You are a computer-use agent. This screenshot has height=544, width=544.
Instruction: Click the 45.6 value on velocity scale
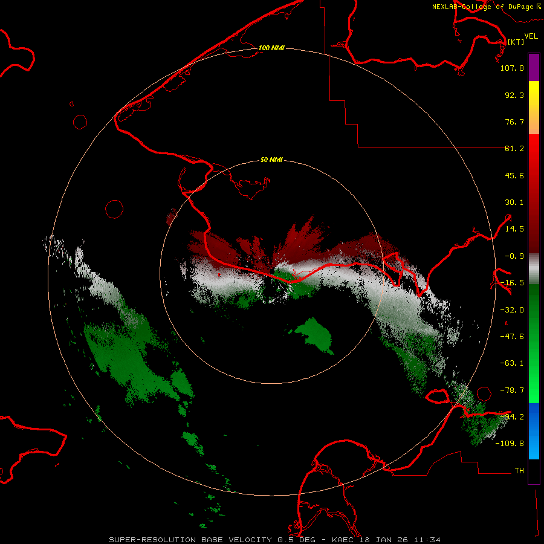(x=514, y=175)
